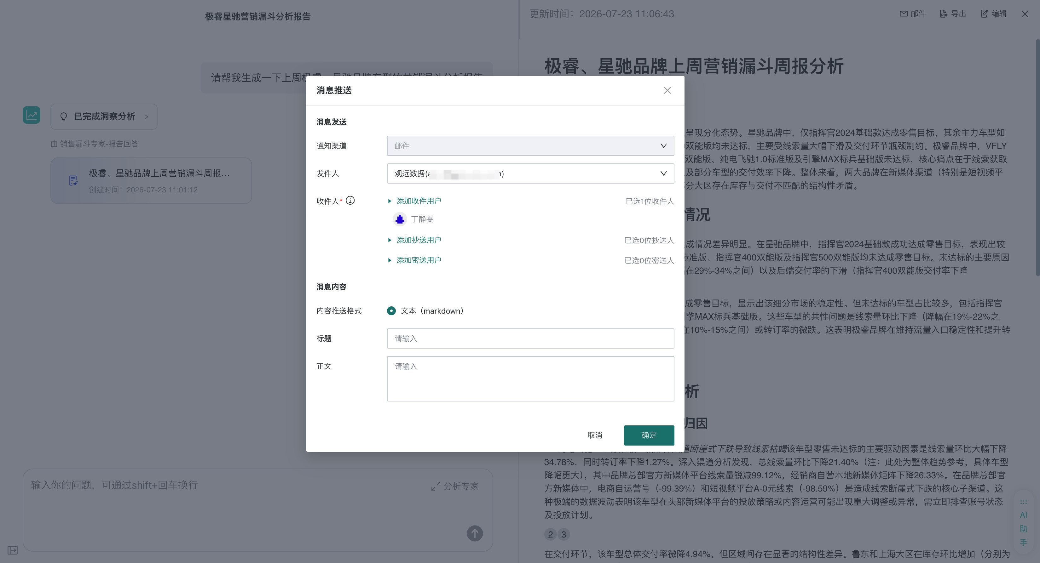The image size is (1040, 563).
Task: Expand 添加收件用户
Action: (415, 201)
